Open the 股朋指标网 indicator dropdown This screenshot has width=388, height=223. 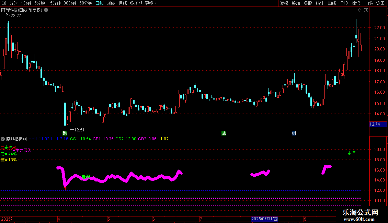click(x=3, y=139)
